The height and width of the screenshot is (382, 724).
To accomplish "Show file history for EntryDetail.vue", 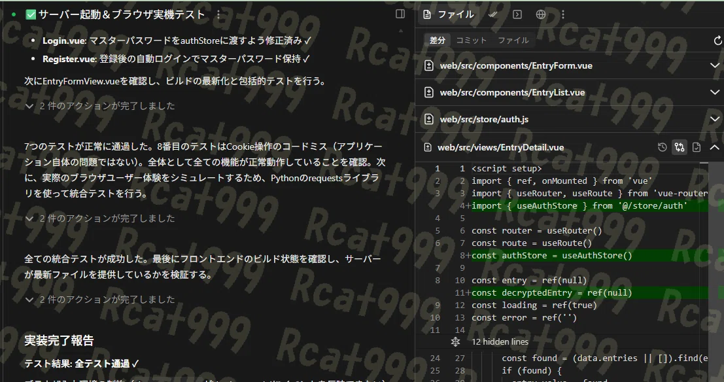I will pyautogui.click(x=662, y=147).
